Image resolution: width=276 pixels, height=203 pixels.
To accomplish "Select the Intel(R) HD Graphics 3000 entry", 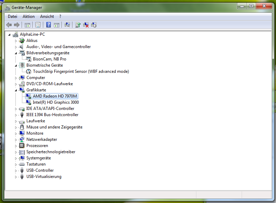I will (x=56, y=102).
